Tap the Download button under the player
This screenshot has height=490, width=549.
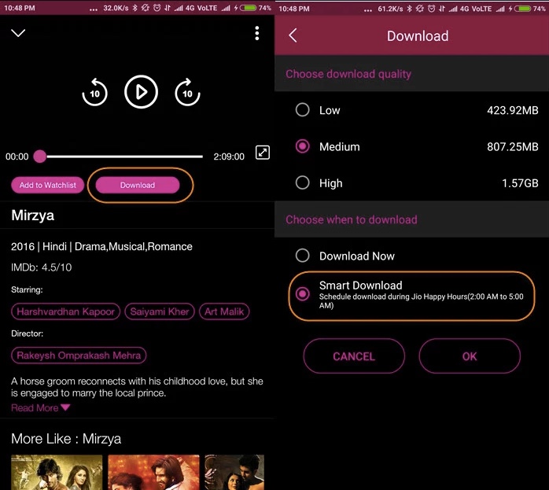click(138, 185)
